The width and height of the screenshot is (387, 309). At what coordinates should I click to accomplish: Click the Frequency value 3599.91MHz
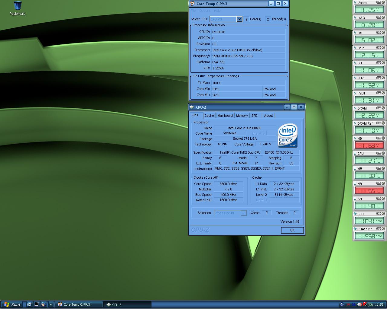click(248, 56)
